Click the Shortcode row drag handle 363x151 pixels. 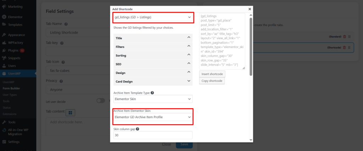tap(349, 47)
